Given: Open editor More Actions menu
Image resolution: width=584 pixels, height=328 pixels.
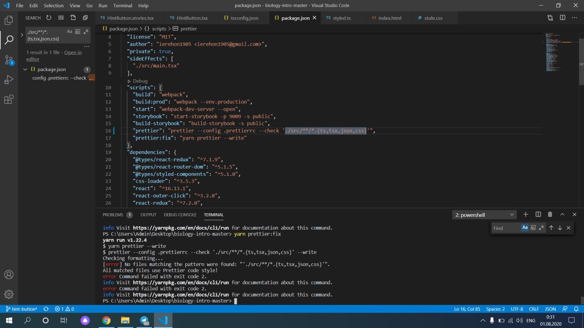Looking at the screenshot, I should click(x=574, y=18).
